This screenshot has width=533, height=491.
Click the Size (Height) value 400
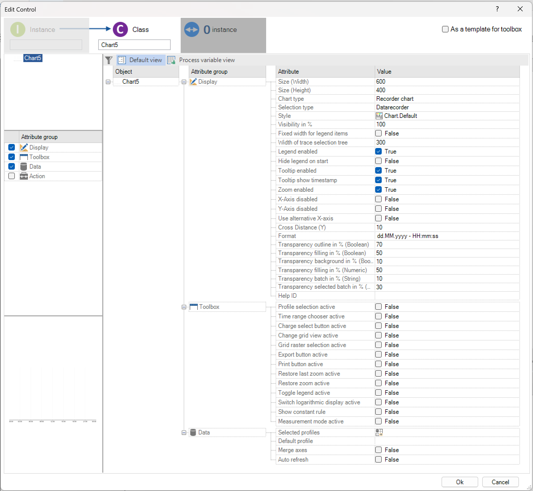pyautogui.click(x=447, y=90)
